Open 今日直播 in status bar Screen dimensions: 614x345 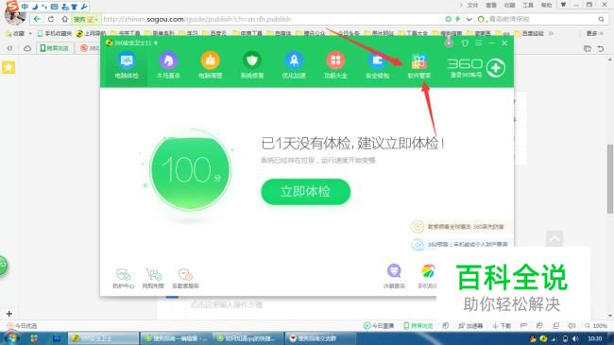[379, 326]
